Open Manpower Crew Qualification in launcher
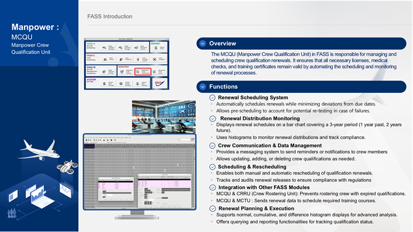 143,72
